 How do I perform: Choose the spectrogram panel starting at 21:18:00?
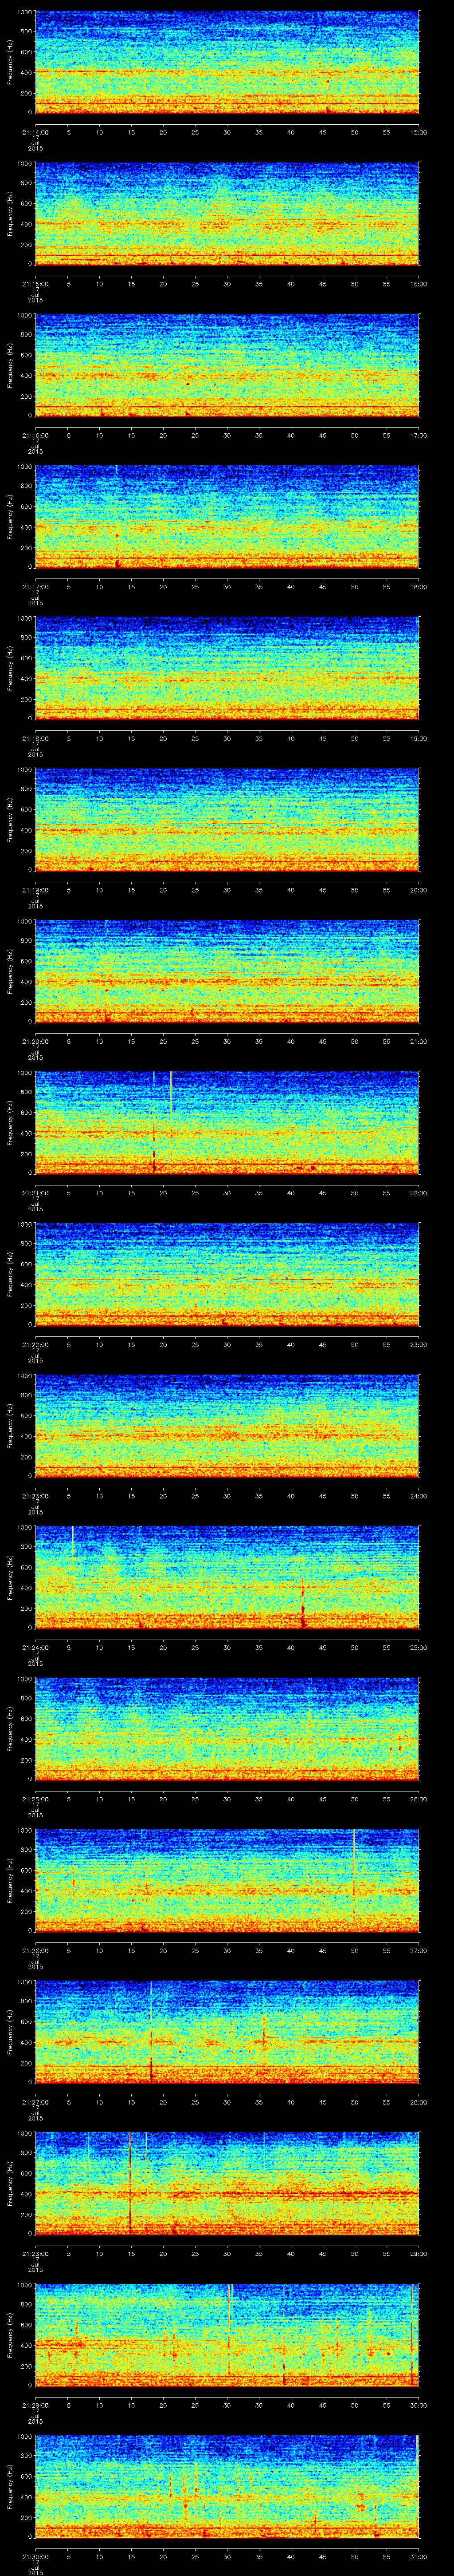click(227, 668)
